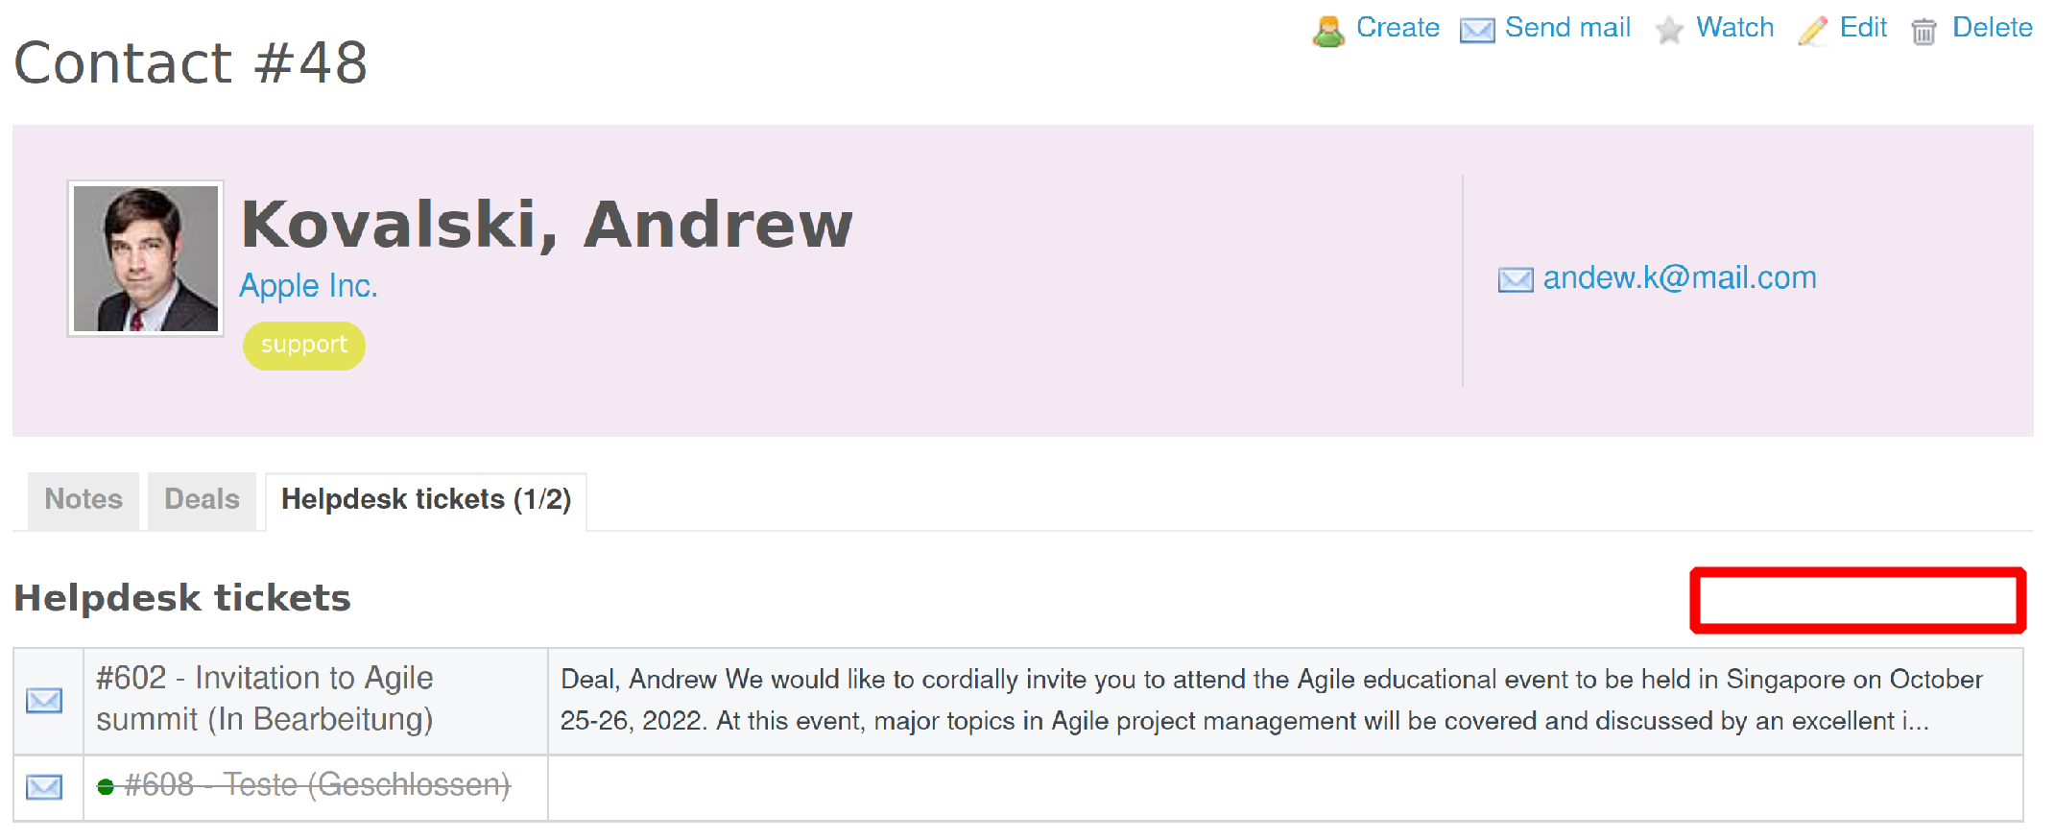The image size is (2055, 839).
Task: Open the Apple Inc. company link
Action: tap(308, 286)
